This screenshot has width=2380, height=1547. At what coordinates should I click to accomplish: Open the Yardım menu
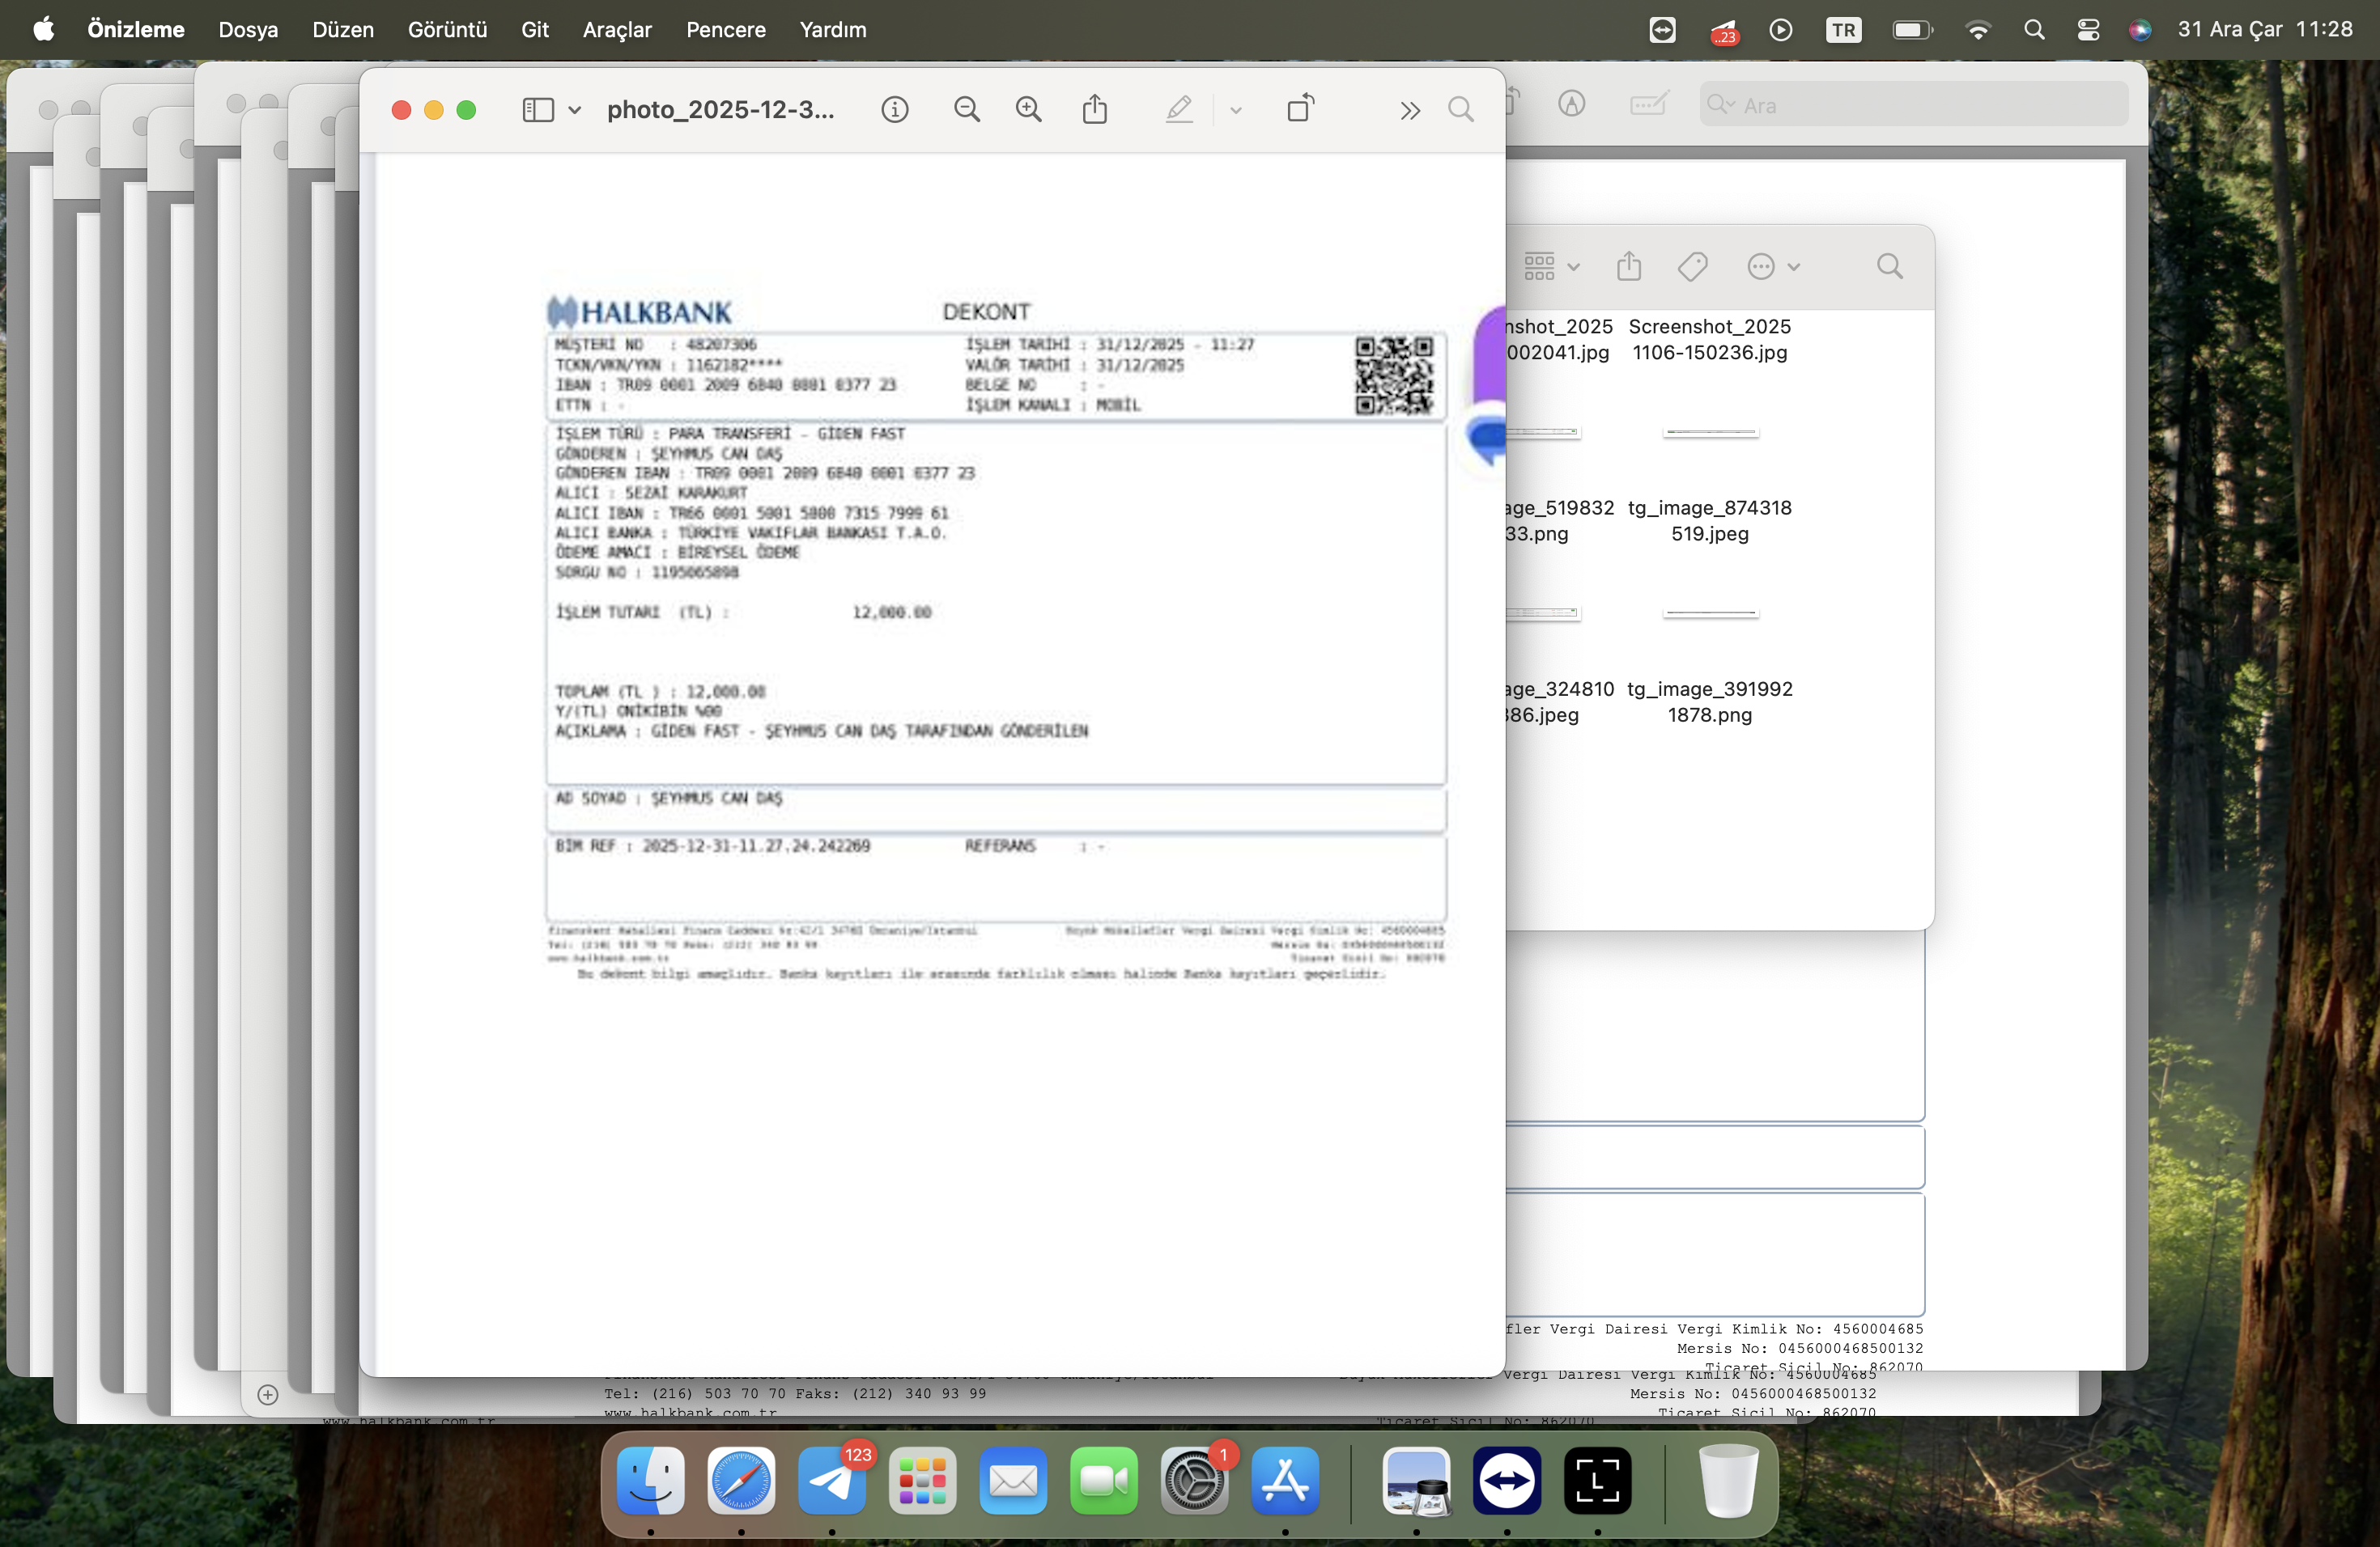(833, 30)
